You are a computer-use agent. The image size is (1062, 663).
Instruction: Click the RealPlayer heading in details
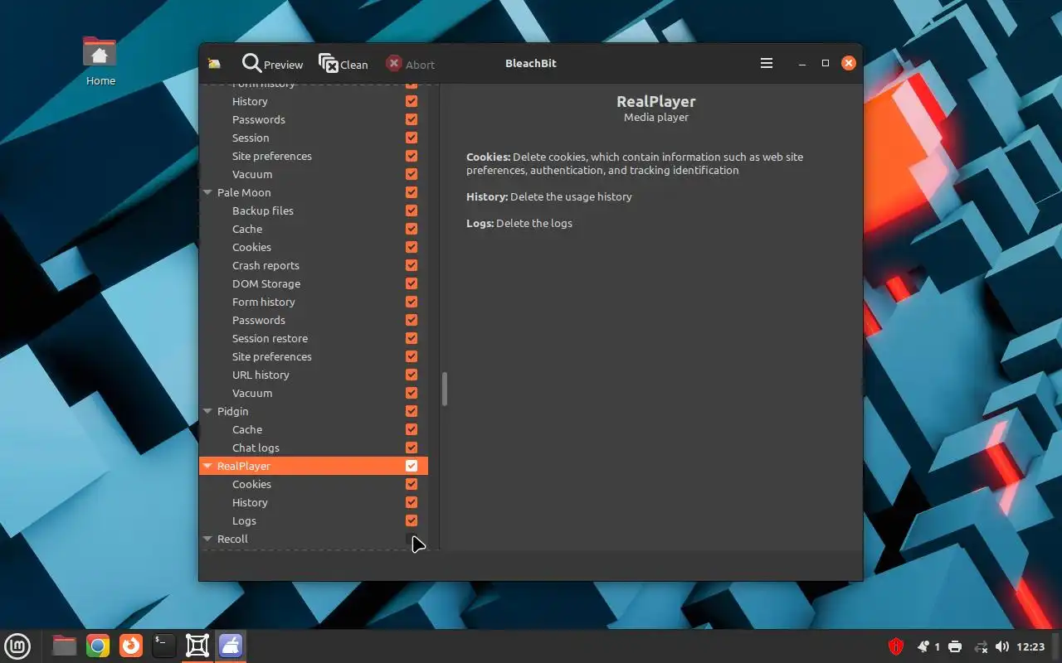(x=655, y=101)
